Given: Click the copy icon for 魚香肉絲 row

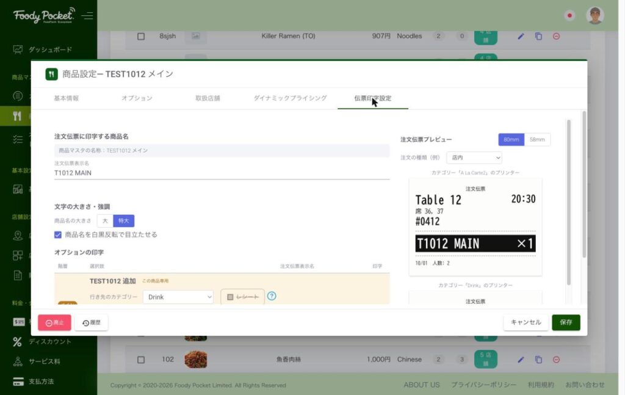Looking at the screenshot, I should click(538, 360).
